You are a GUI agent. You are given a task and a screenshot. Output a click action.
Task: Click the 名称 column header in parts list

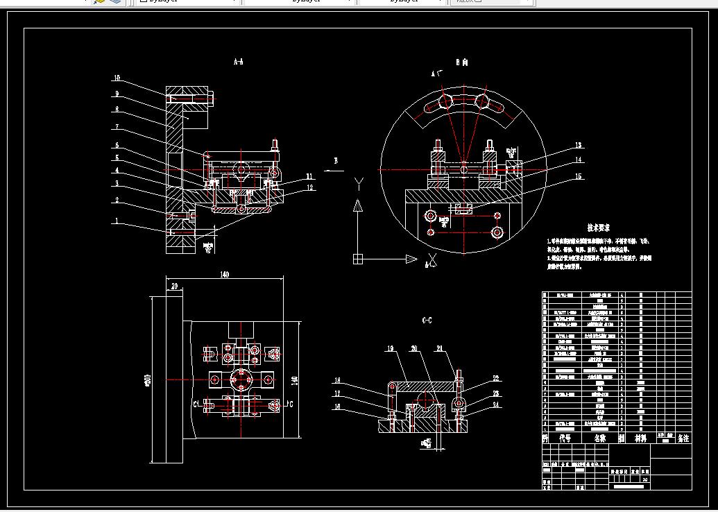pos(600,438)
